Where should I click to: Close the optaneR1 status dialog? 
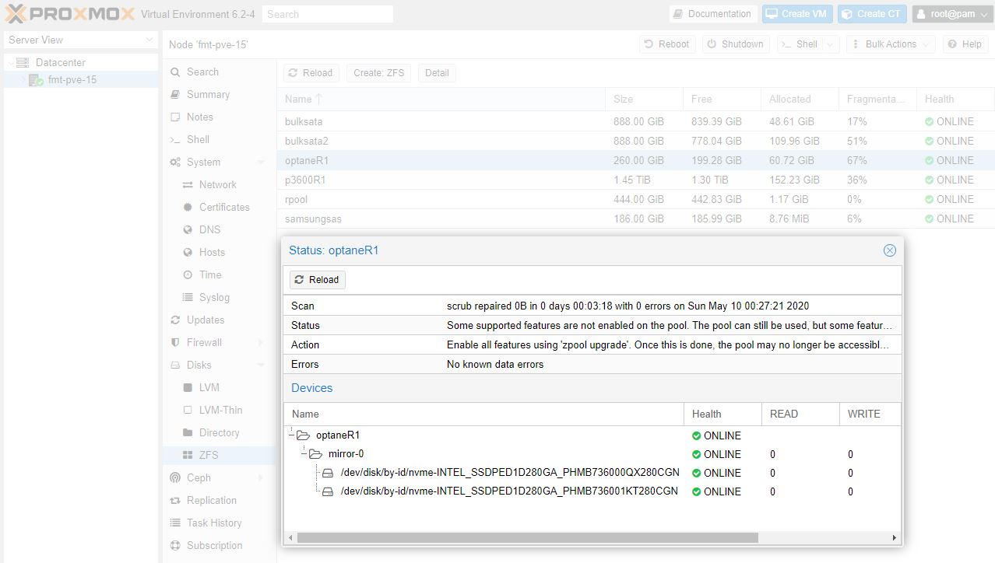coord(889,250)
